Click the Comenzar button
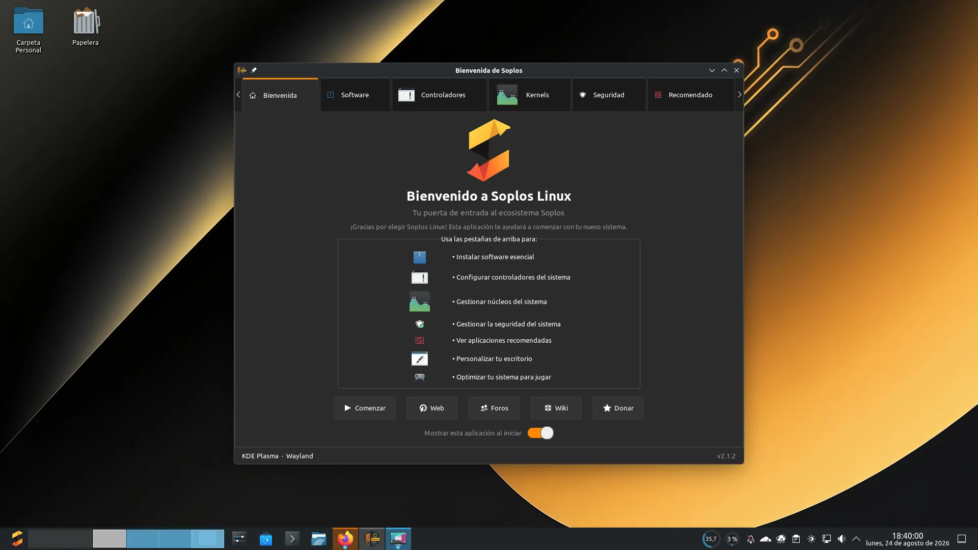Image resolution: width=978 pixels, height=550 pixels. tap(365, 408)
